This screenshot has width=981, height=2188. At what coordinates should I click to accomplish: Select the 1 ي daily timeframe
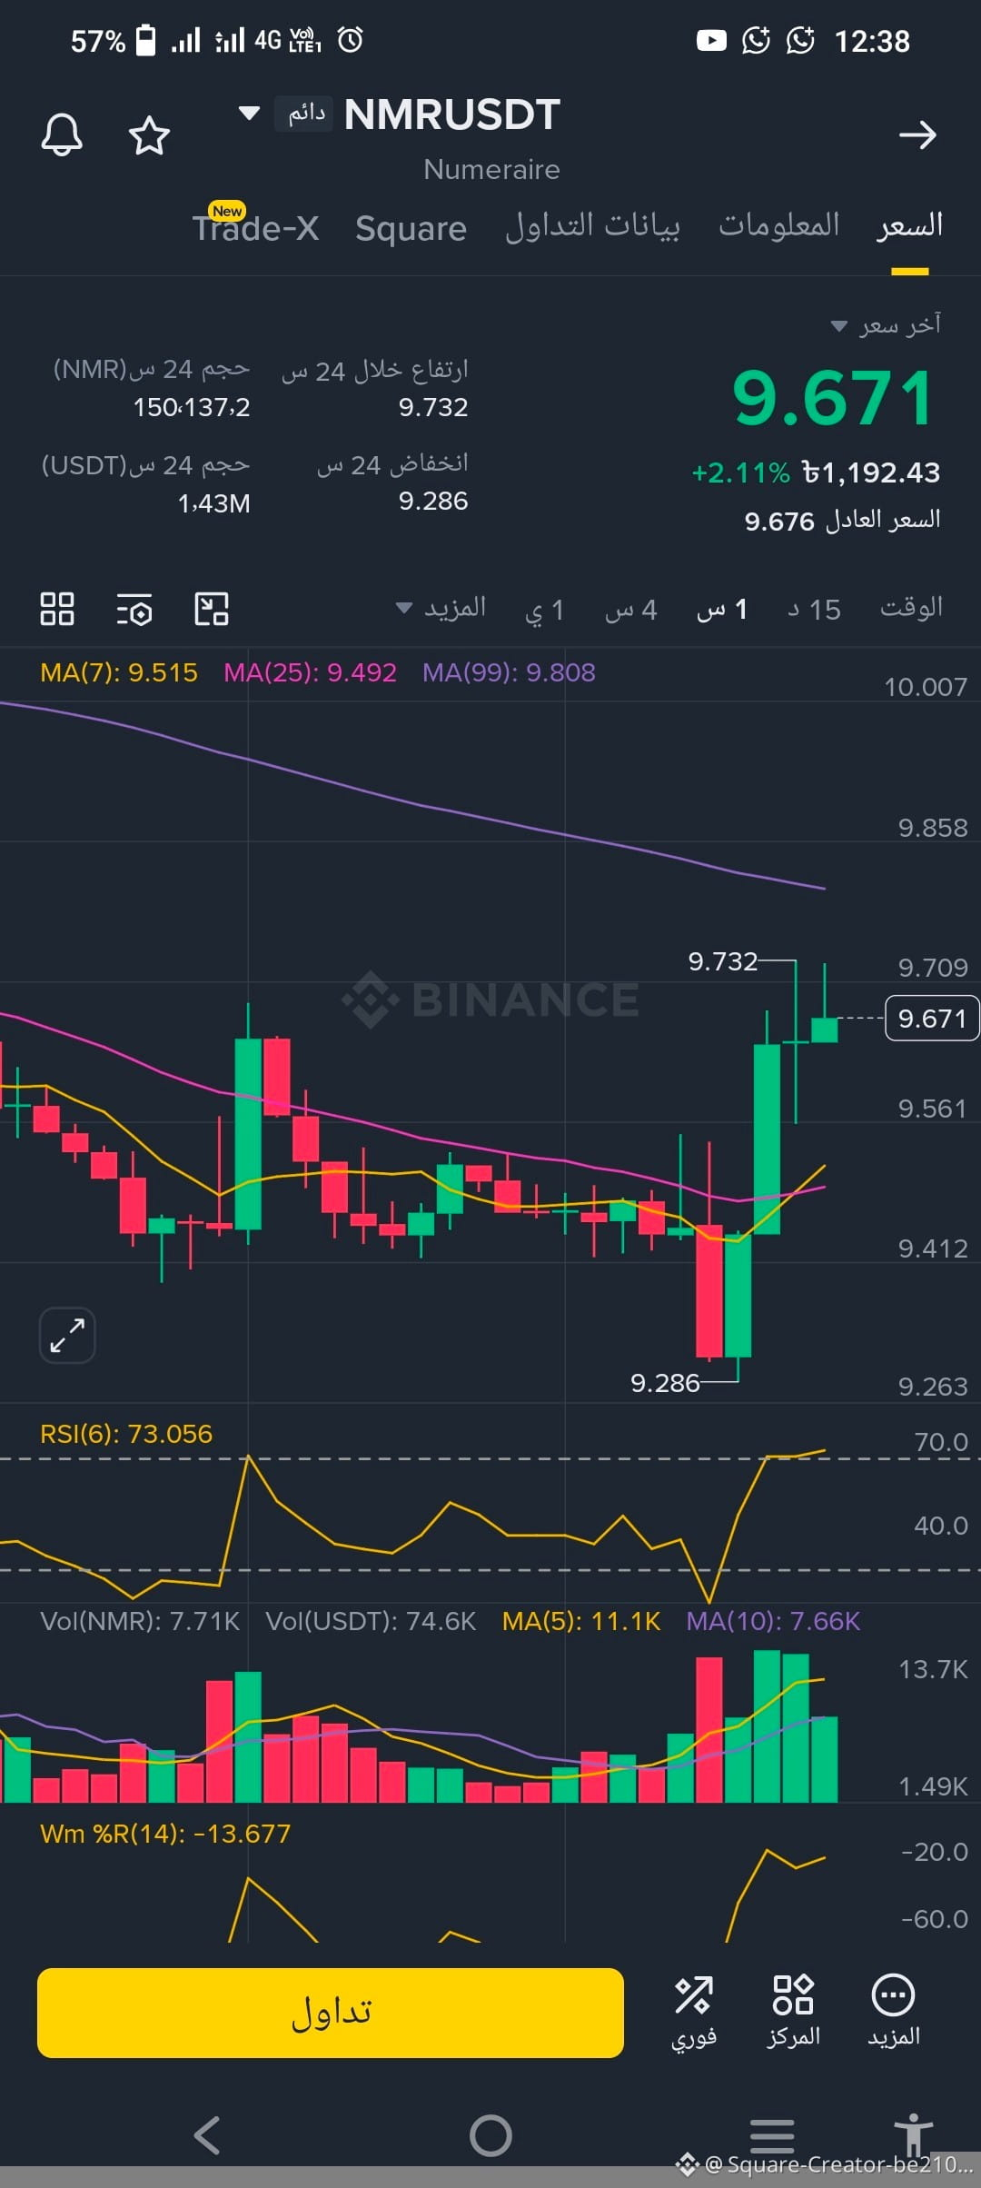(x=545, y=610)
